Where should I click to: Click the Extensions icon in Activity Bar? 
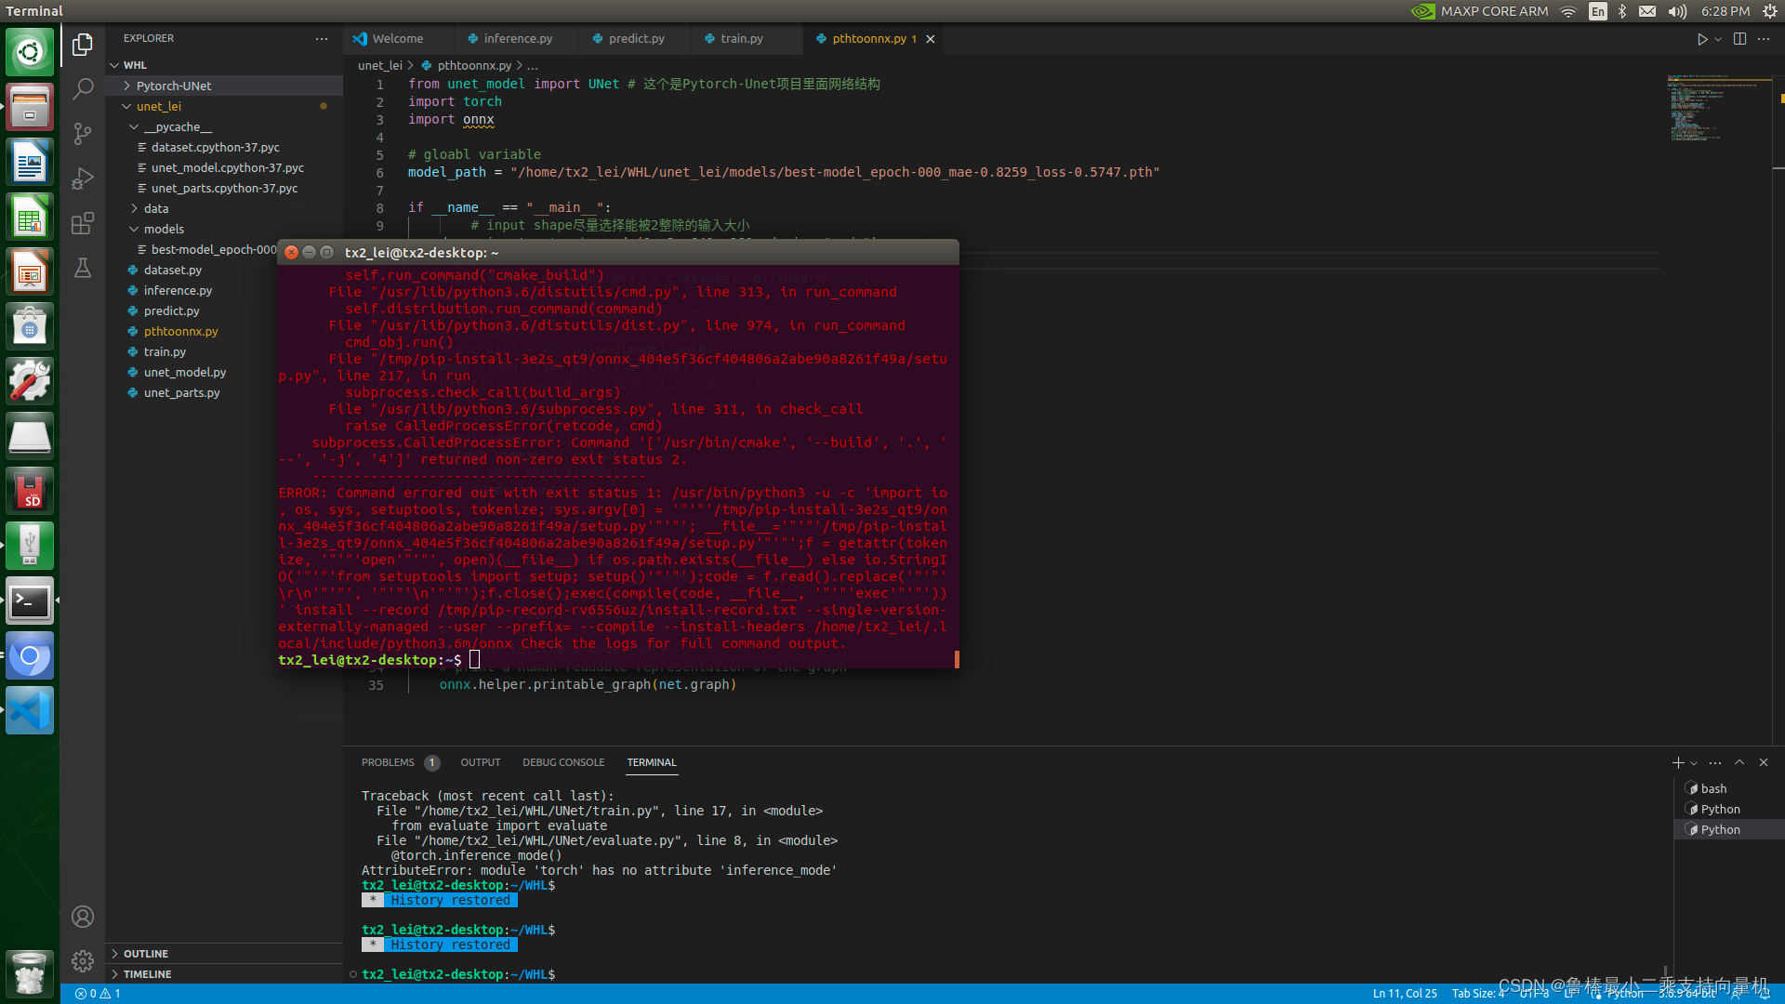pyautogui.click(x=82, y=222)
